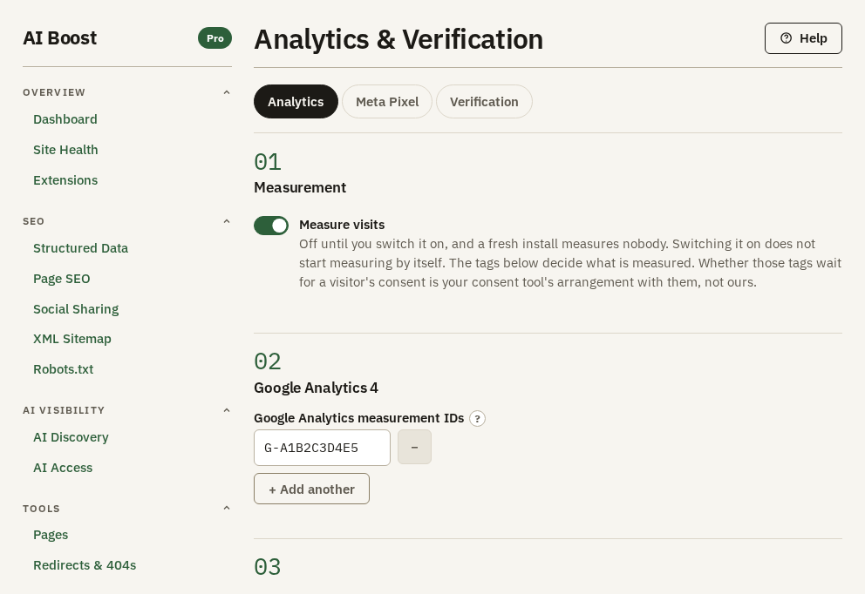This screenshot has height=594, width=865.
Task: Click the Google Analytics 4 heading
Action: [317, 388]
